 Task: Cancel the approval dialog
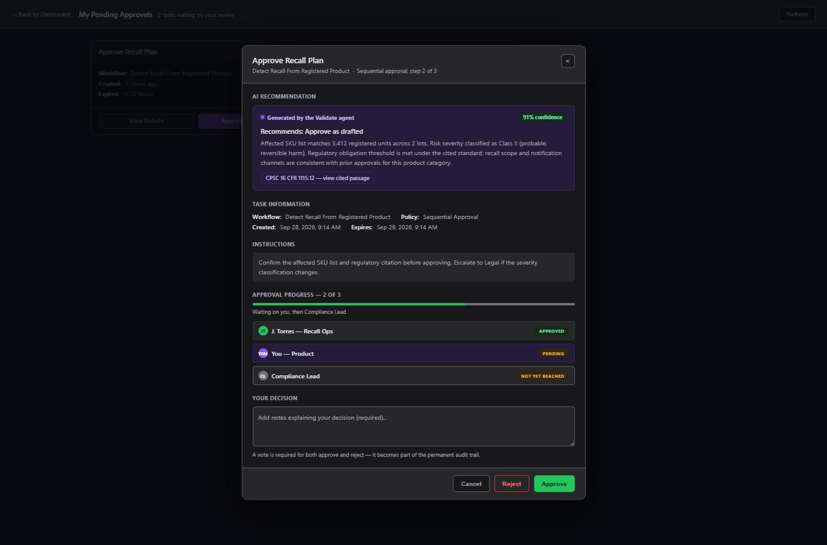471,484
